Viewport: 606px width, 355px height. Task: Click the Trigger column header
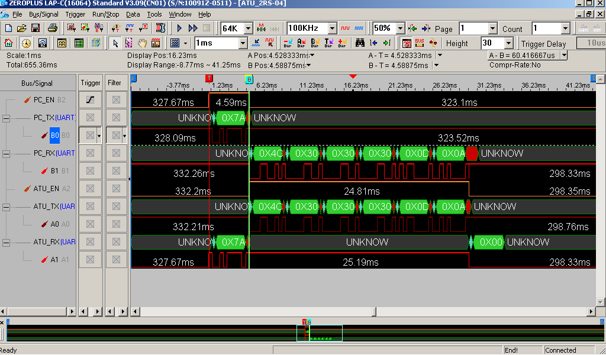click(91, 83)
